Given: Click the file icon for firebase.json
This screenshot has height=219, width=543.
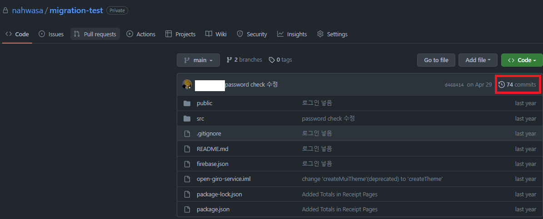Looking at the screenshot, I should point(187,164).
